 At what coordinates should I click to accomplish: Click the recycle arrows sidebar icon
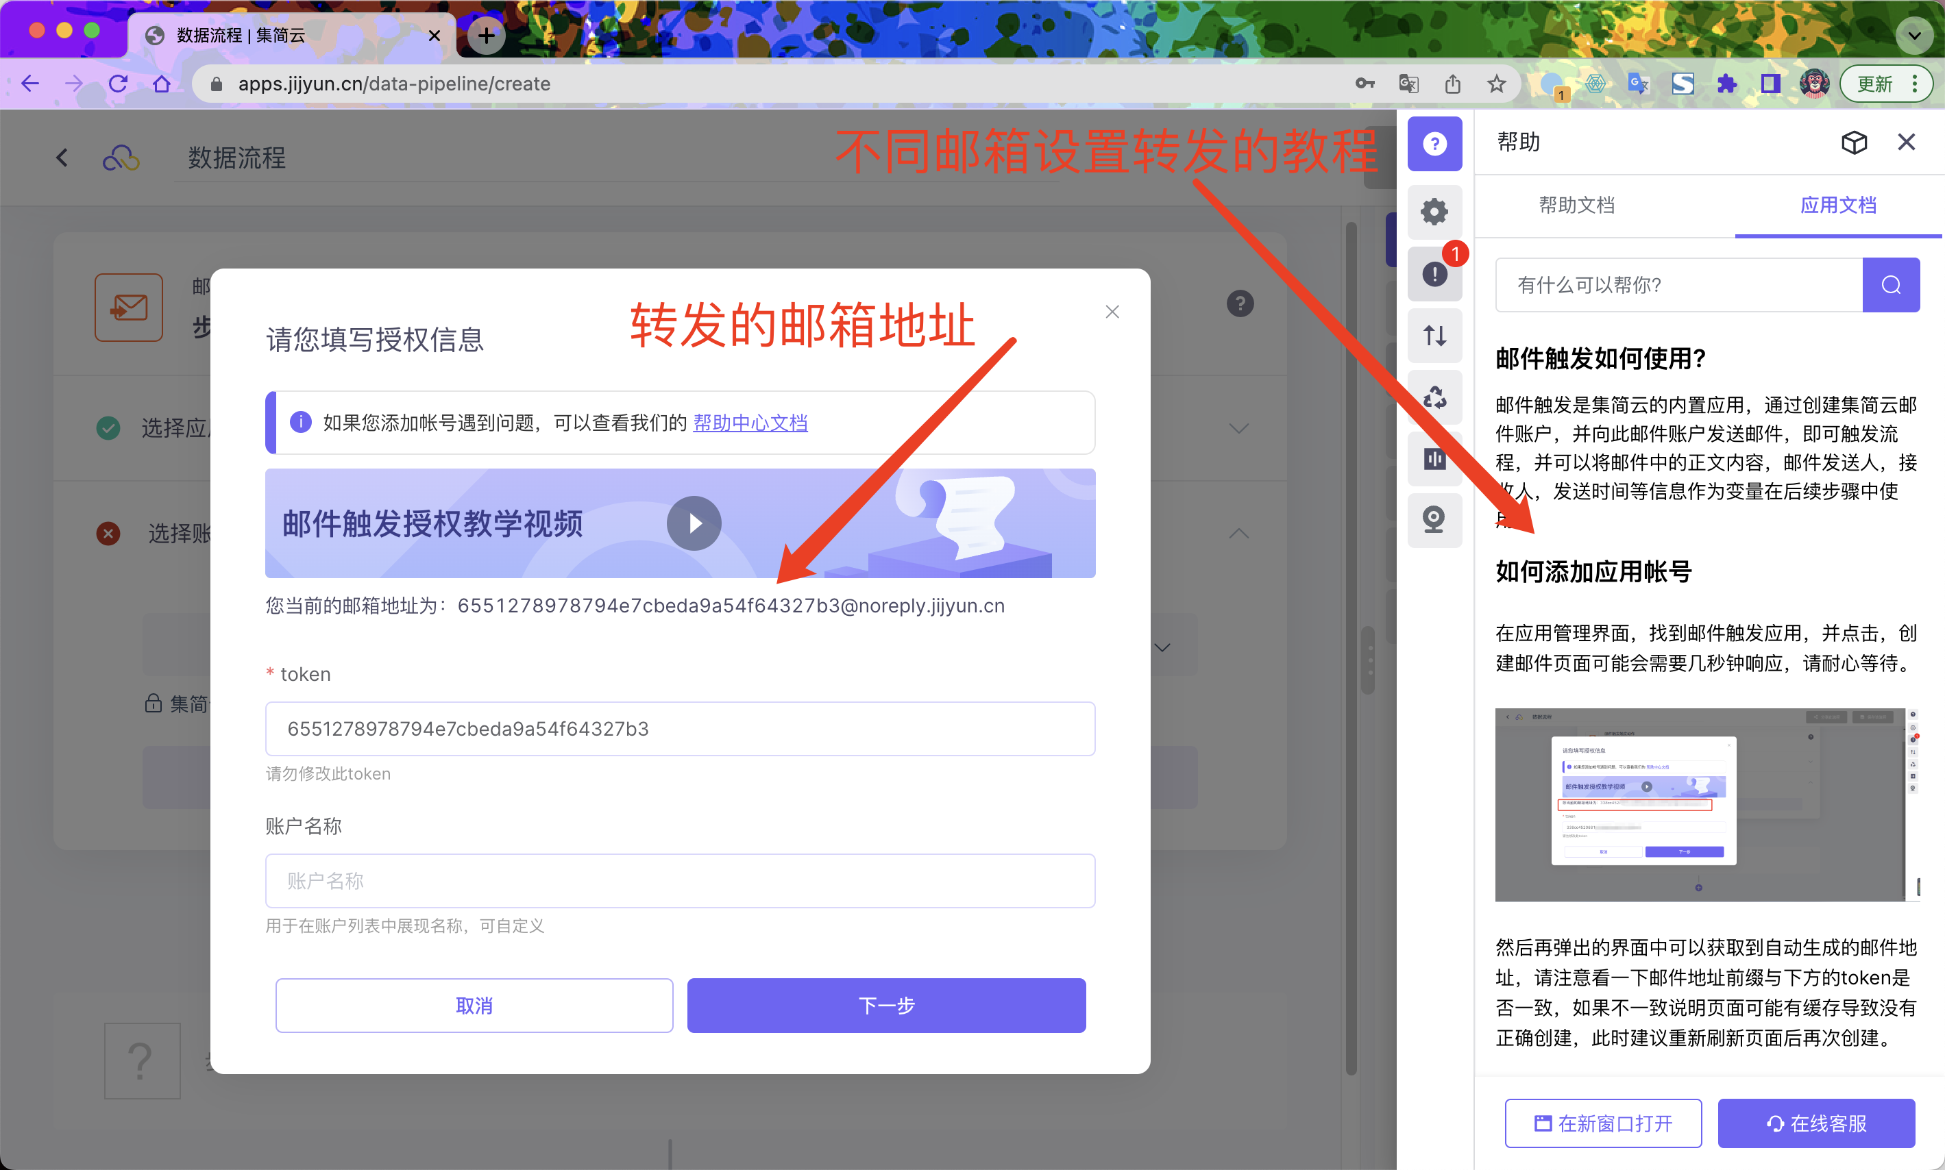tap(1434, 397)
